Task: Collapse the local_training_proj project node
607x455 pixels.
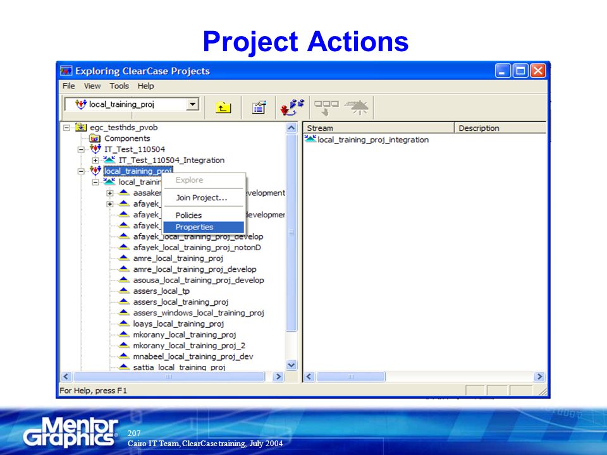Action: [81, 171]
